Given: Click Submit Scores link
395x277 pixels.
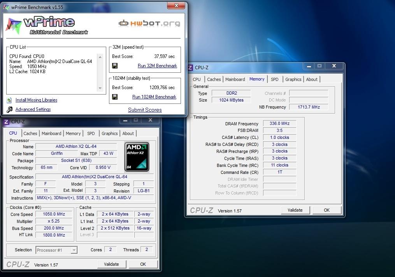Looking at the screenshot, I should click(145, 110).
